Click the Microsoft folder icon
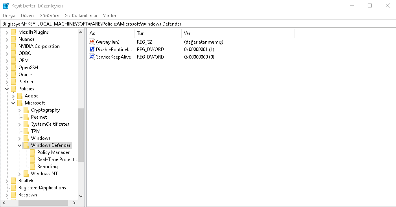 pos(20,103)
